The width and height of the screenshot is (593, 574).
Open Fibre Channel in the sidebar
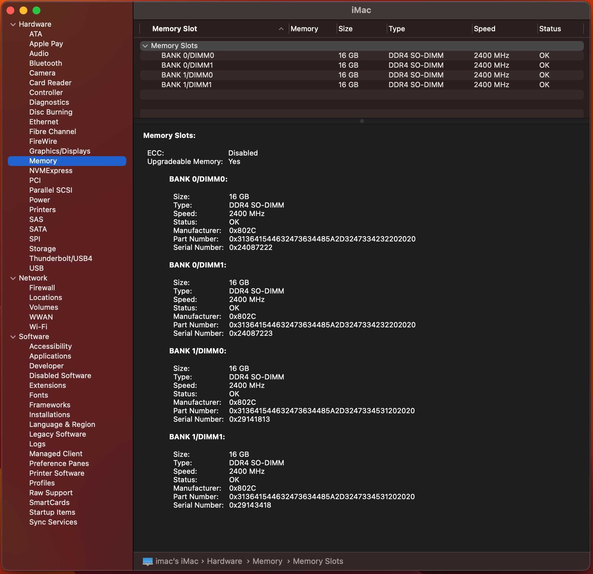53,132
